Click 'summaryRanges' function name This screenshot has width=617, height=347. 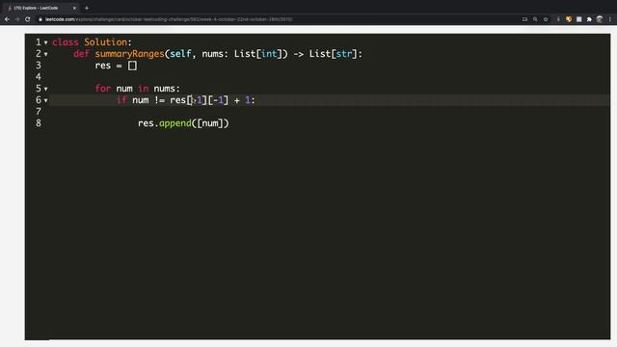[x=129, y=54]
